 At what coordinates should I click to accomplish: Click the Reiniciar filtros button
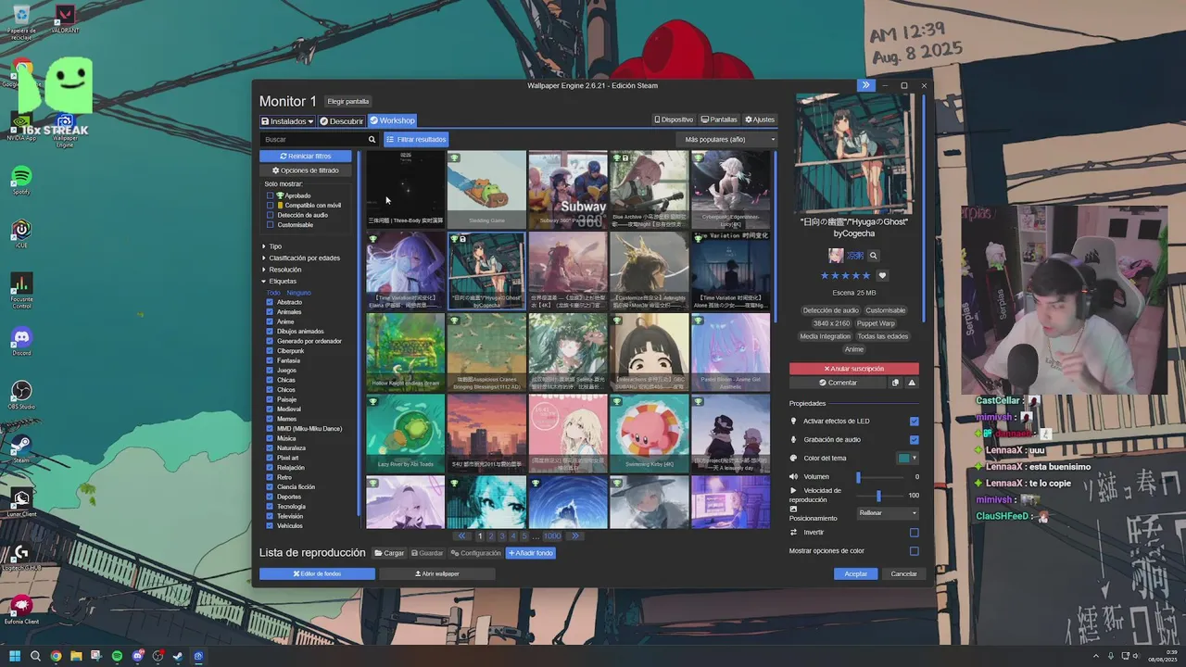tap(306, 157)
